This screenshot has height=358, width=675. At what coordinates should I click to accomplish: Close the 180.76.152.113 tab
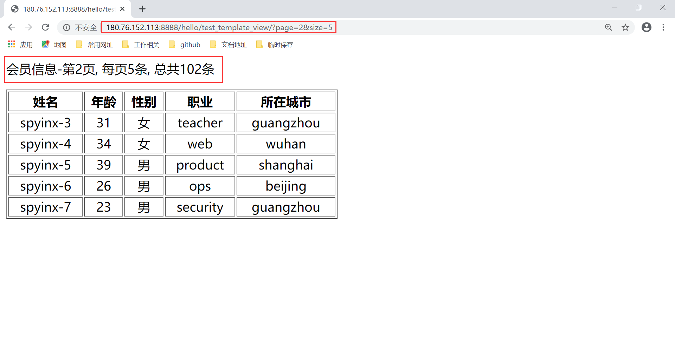pyautogui.click(x=122, y=9)
